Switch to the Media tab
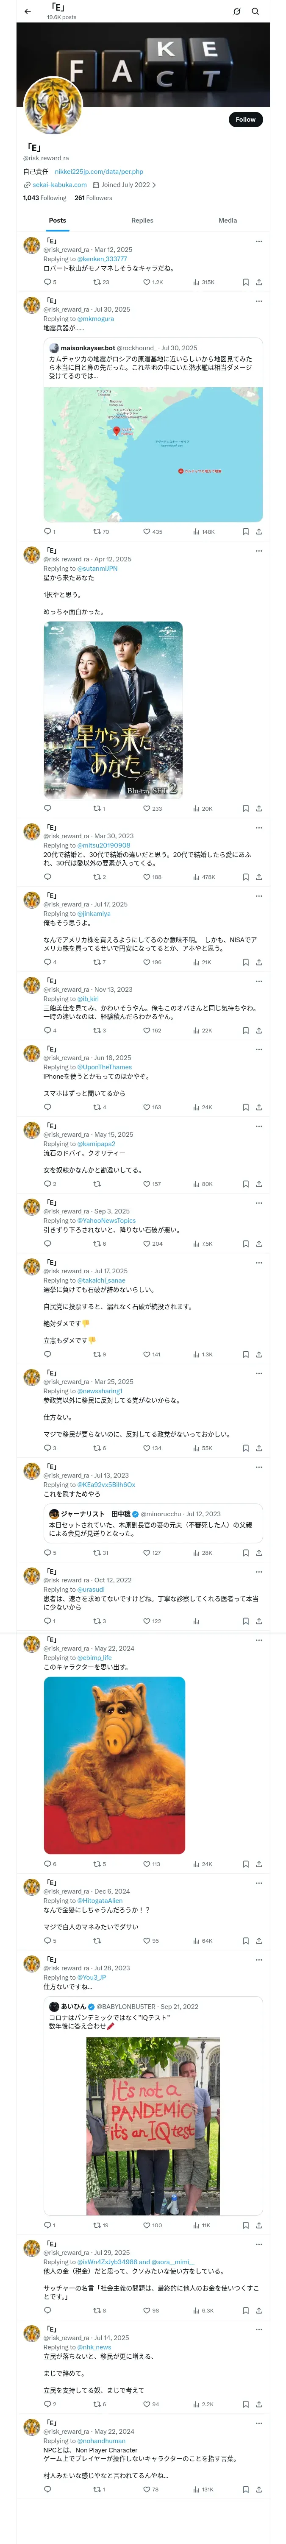286x2544 pixels. (228, 220)
